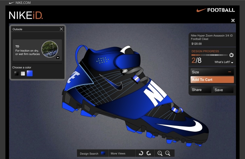The image size is (245, 159).
Task: Click the NIKEiD logo
Action: (x=26, y=15)
